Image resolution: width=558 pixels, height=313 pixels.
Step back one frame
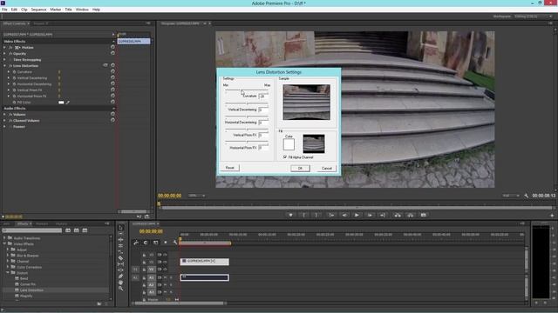[344, 215]
